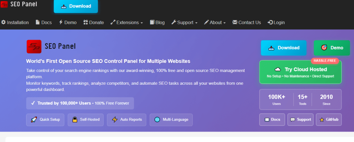The height and width of the screenshot is (142, 354).
Task: Click the star icon on GitHub button
Action: coord(322,120)
